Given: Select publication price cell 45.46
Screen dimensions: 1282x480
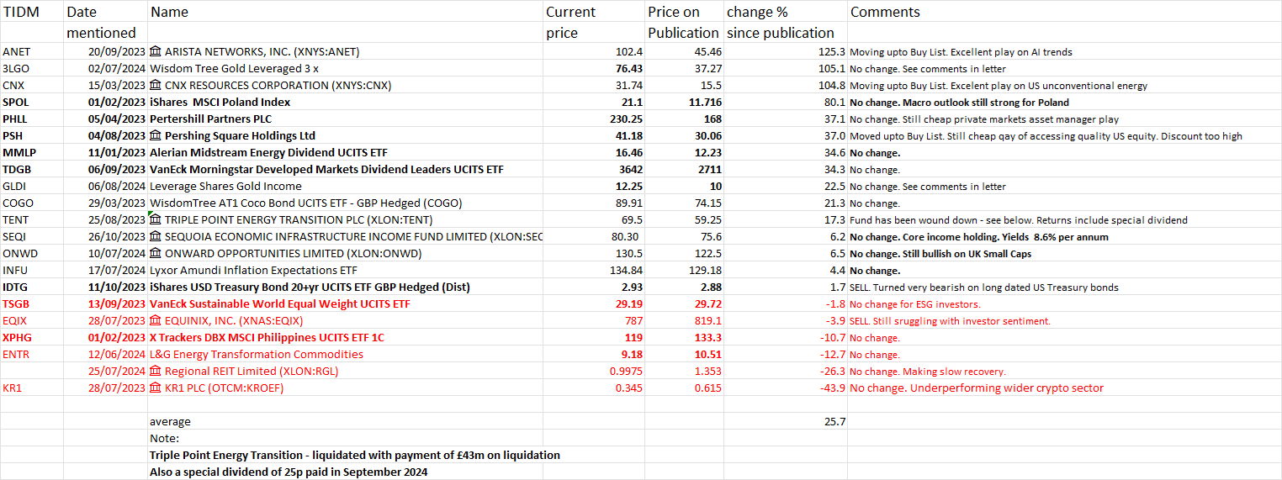Looking at the screenshot, I should (684, 52).
